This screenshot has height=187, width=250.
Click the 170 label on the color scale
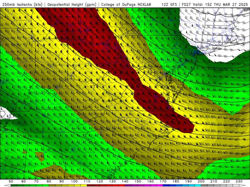click(163, 181)
